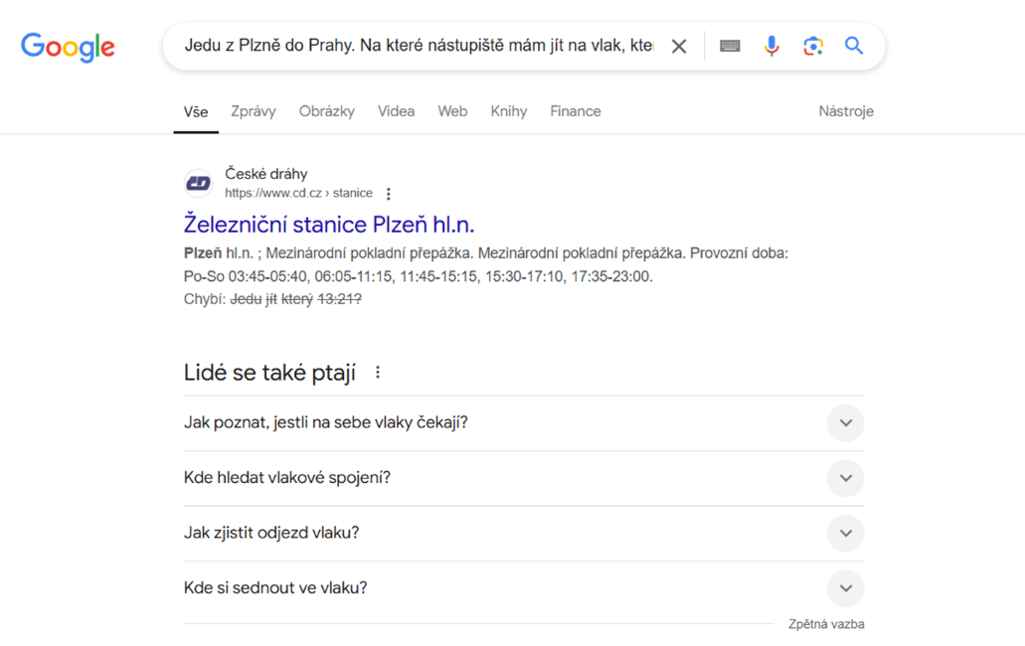Expand 'Kde si sednout ve vlaku?' question
This screenshot has width=1025, height=646.
click(x=845, y=588)
